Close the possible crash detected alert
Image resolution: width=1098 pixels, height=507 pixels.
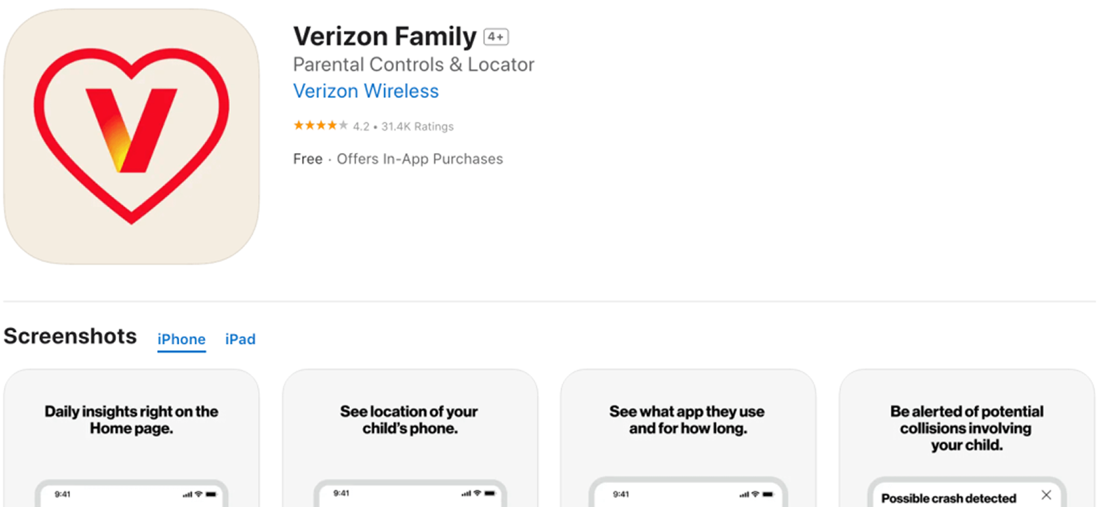1046,495
